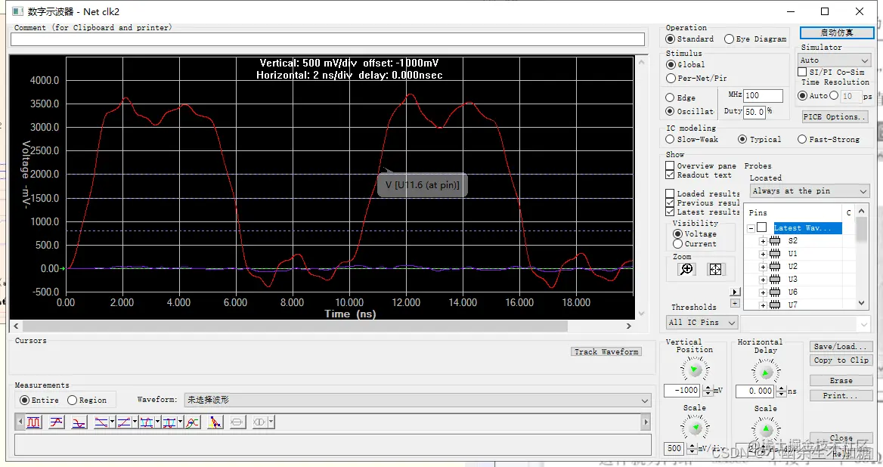Expand the U3 tree node
Viewport: 883px width, 467px height.
tap(763, 280)
